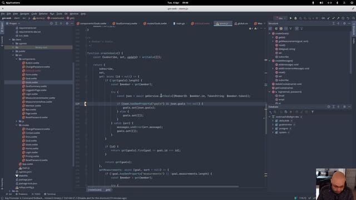
Task: Click createGoals() breadcrumb at editor bottom
Action: pos(95,190)
